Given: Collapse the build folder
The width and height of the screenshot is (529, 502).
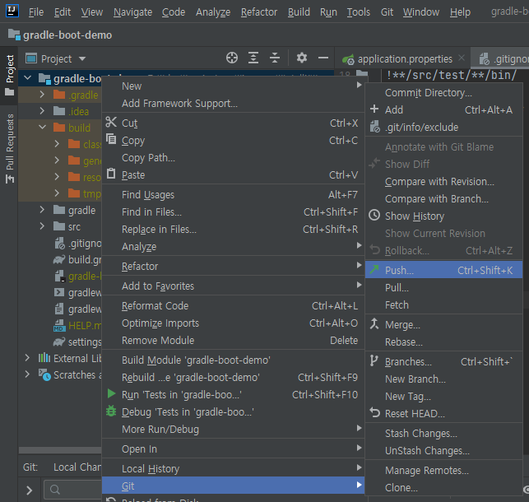Looking at the screenshot, I should tap(43, 128).
